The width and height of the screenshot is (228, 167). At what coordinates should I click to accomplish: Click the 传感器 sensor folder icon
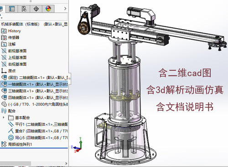[x=4, y=37]
